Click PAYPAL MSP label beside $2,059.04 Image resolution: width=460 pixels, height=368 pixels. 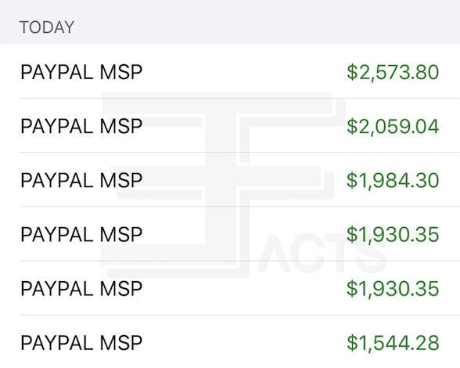point(81,126)
